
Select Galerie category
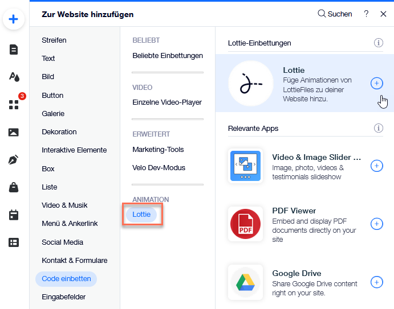point(53,114)
